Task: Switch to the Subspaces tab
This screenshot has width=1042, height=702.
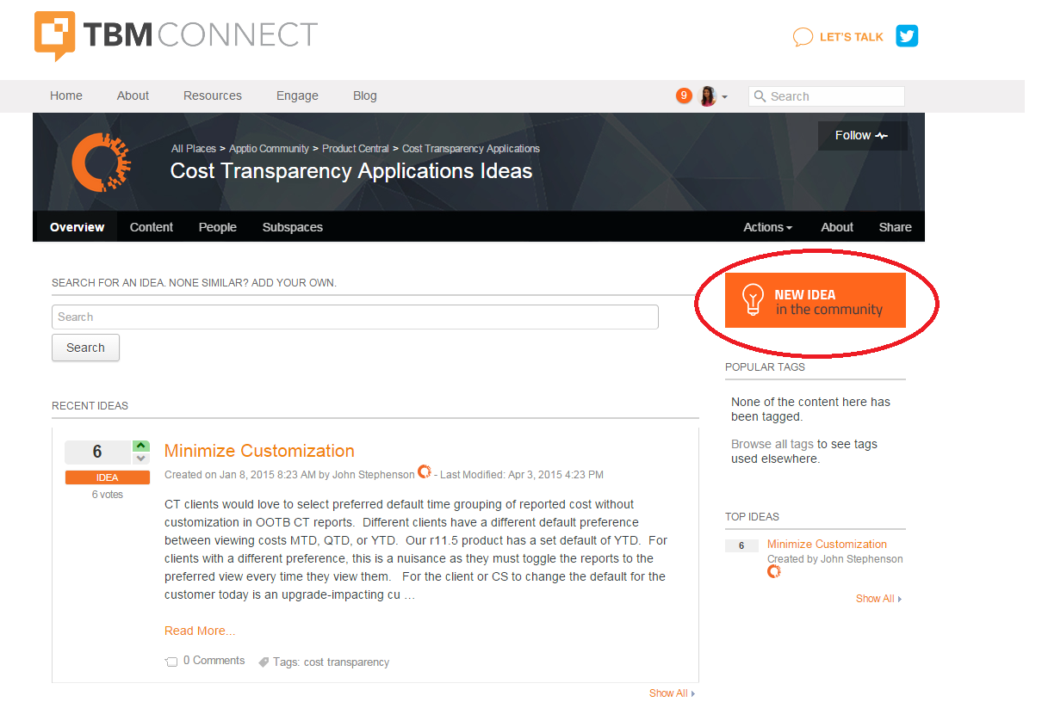Action: pyautogui.click(x=293, y=227)
